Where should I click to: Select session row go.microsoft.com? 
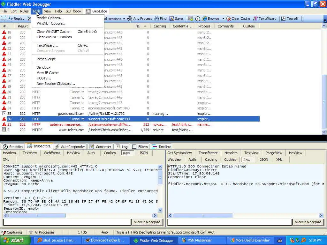(x=131, y=114)
